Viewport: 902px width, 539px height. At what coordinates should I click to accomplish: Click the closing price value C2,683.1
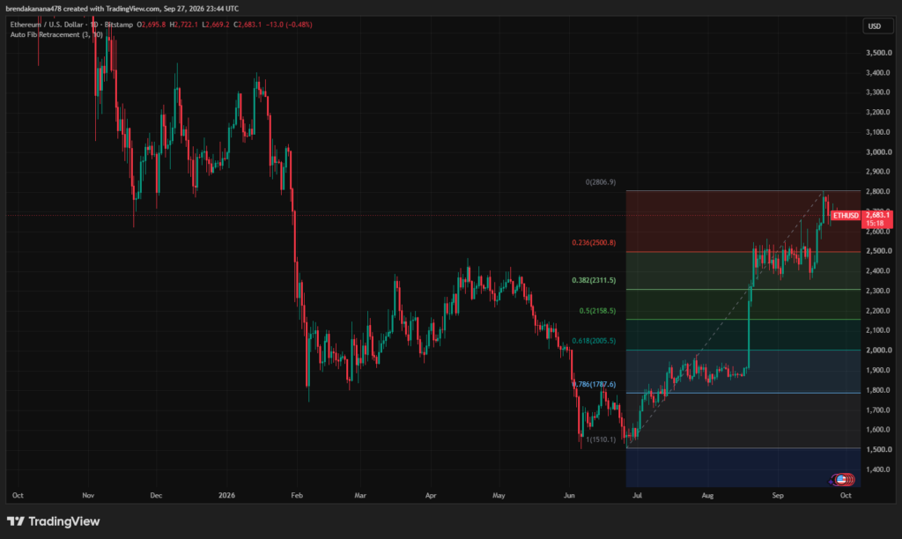(x=248, y=25)
